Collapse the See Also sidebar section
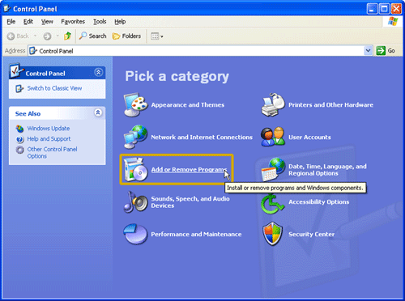Screen dimensions: 405x301 [98, 112]
